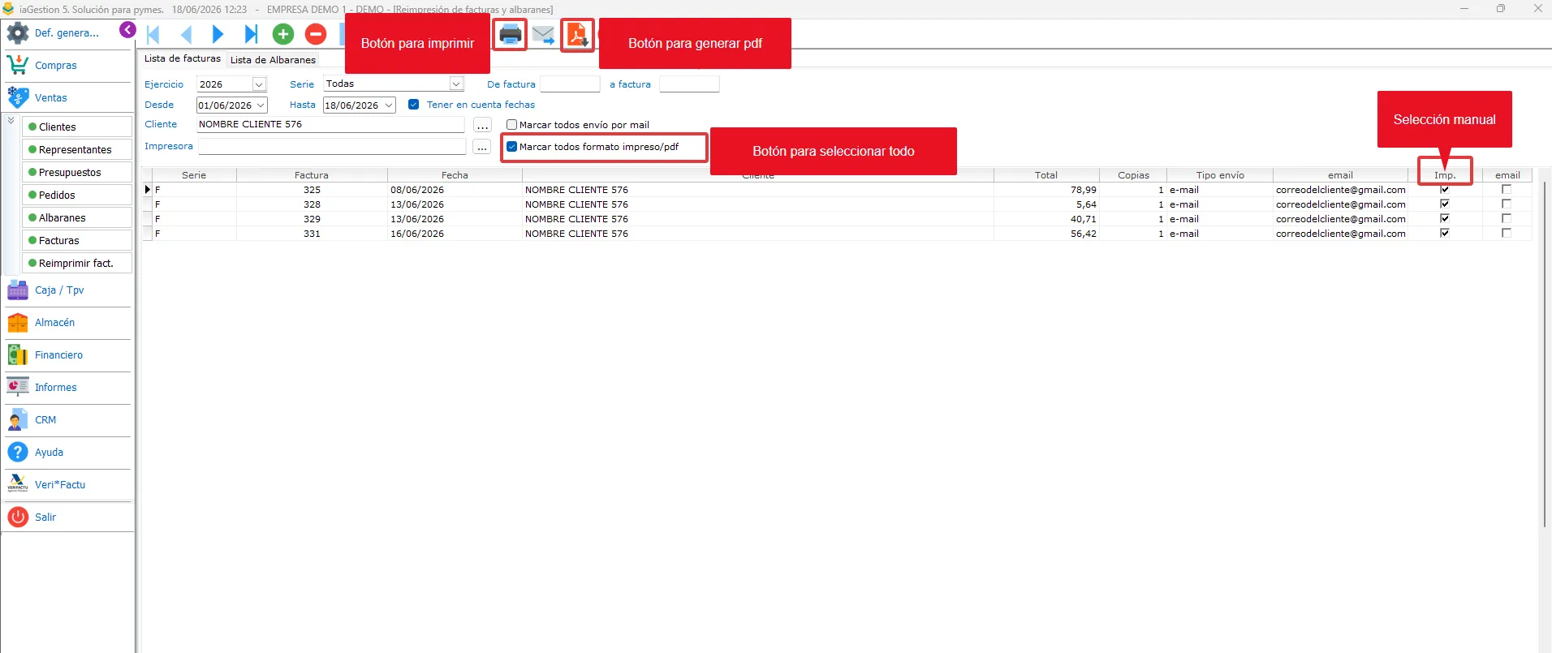Toggle Marcar todos formato impreso/pdf

tap(511, 147)
